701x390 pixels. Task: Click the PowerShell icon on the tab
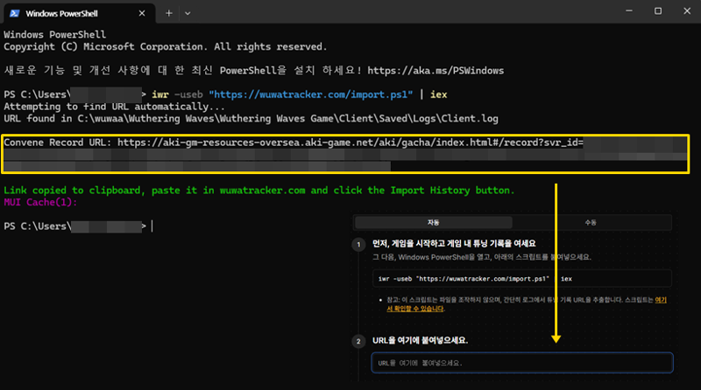pos(14,13)
